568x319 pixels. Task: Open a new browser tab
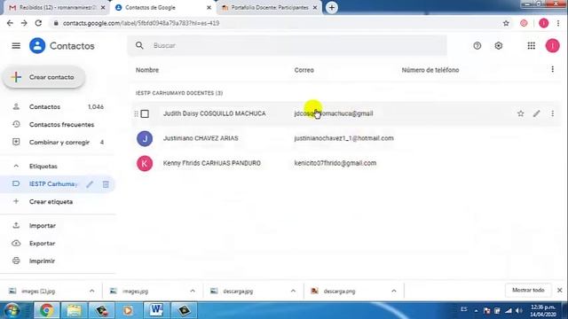click(331, 8)
